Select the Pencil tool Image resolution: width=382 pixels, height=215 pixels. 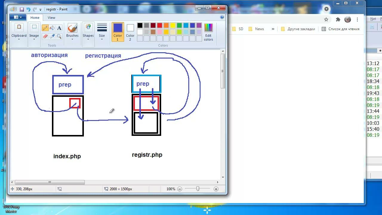pos(45,28)
